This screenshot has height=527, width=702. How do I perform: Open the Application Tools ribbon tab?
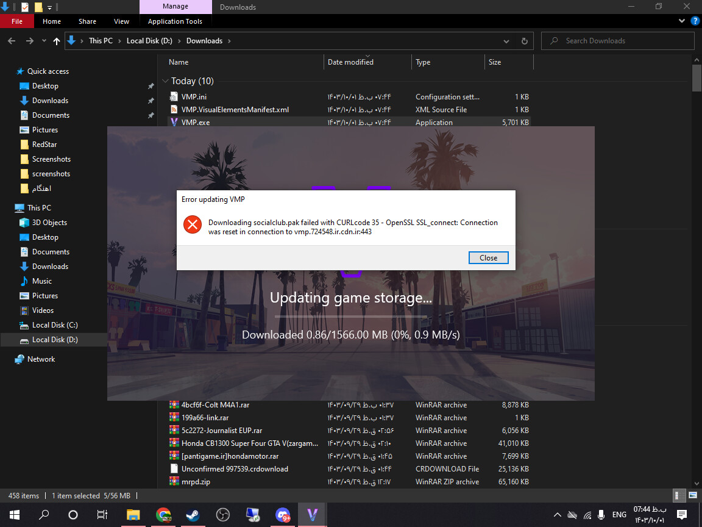[x=175, y=21]
